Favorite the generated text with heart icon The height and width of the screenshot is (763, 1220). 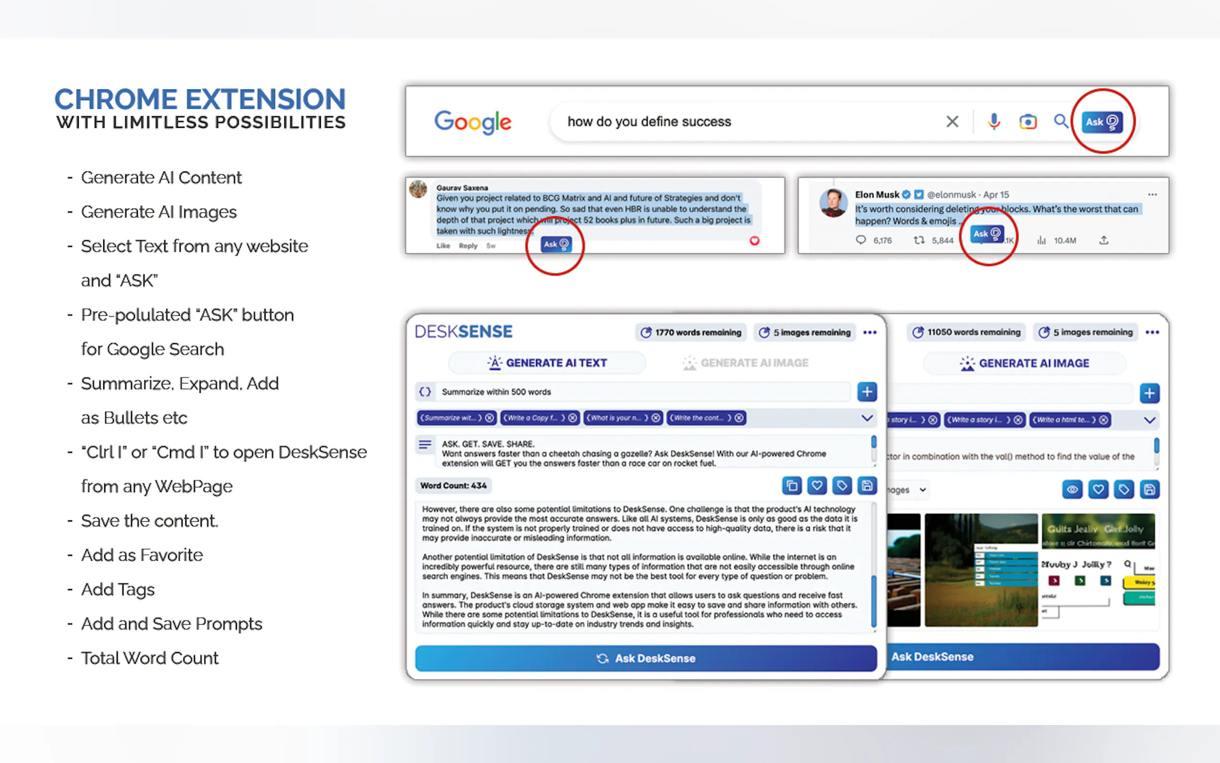(x=817, y=485)
